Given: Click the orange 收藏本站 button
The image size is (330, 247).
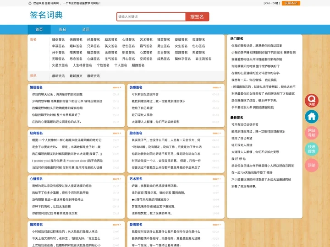Looking at the screenshot, I should [x=291, y=3].
